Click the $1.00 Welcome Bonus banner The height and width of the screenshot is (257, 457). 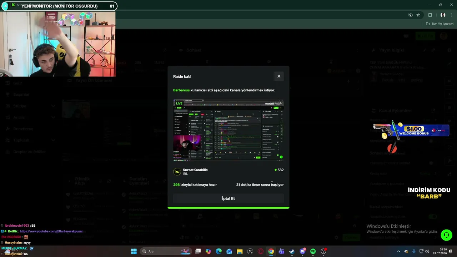411,131
